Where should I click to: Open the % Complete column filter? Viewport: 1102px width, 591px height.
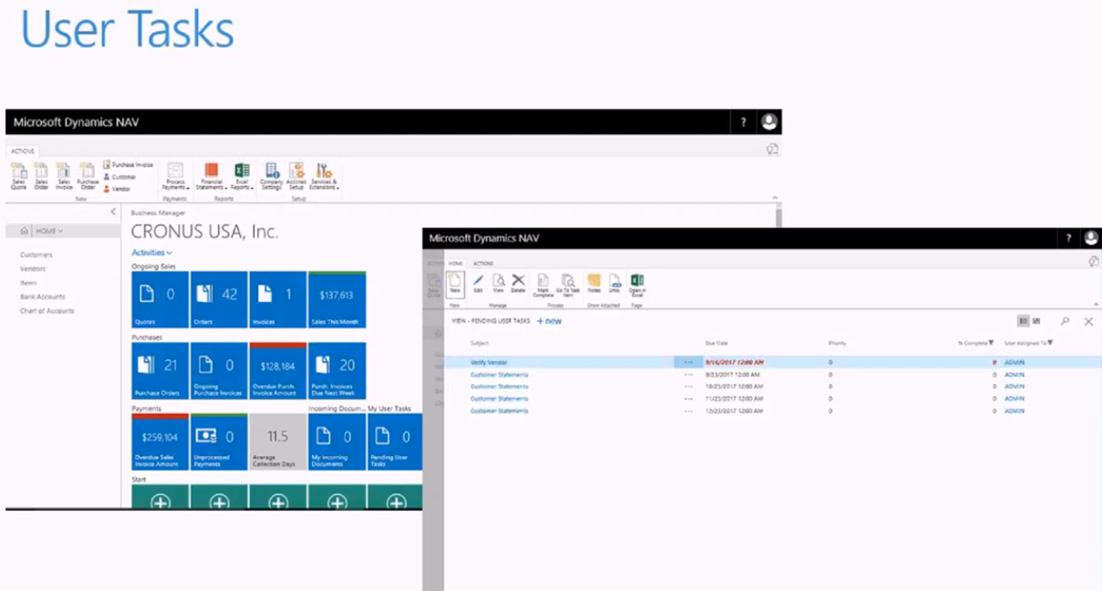click(x=992, y=343)
